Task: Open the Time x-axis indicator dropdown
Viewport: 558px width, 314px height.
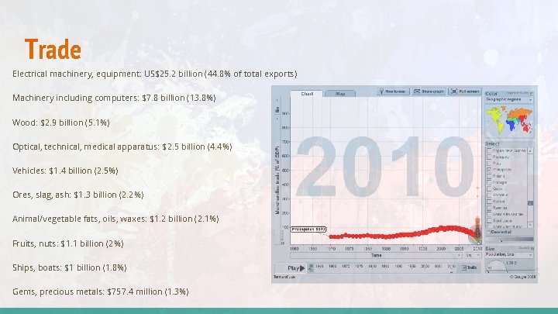Action: pyautogui.click(x=377, y=255)
